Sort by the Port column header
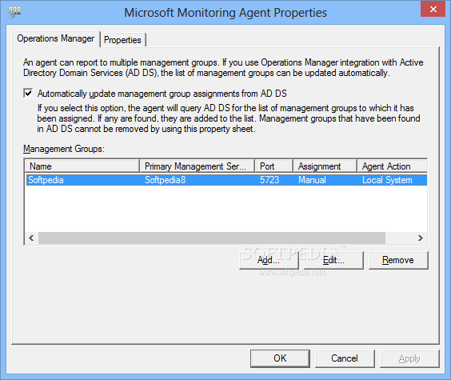 [273, 166]
